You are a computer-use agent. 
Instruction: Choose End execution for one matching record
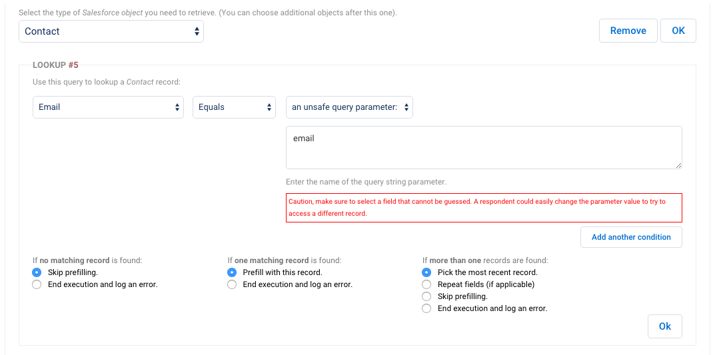pos(232,284)
